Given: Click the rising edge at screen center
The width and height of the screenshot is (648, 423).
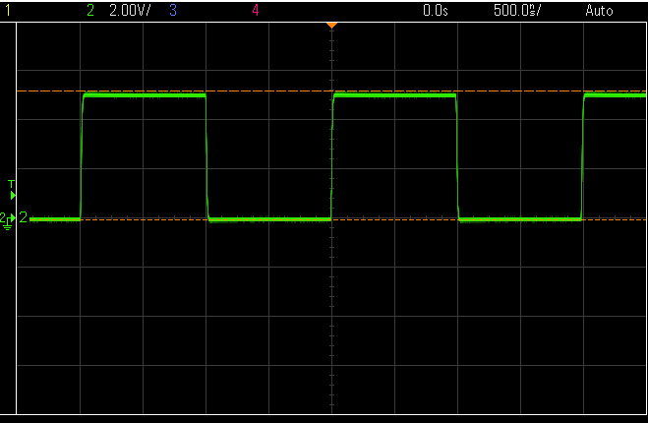Looking at the screenshot, I should pyautogui.click(x=332, y=157).
